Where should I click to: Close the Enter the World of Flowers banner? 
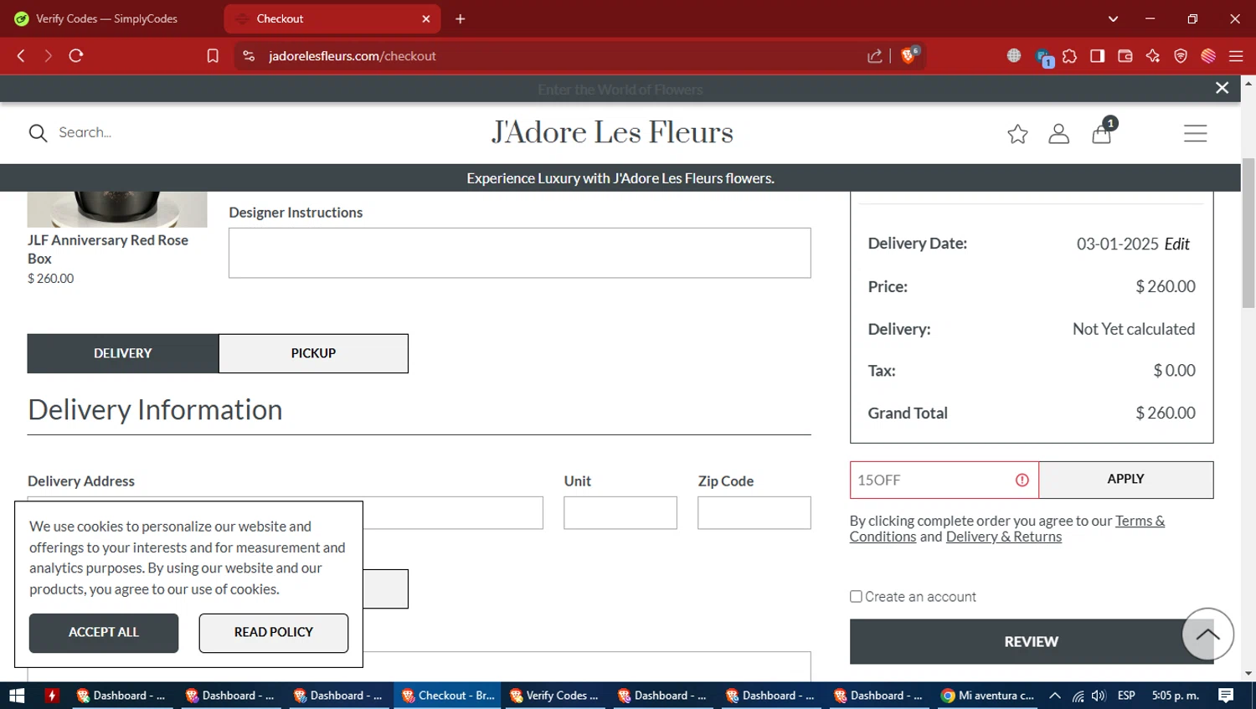click(x=1223, y=88)
